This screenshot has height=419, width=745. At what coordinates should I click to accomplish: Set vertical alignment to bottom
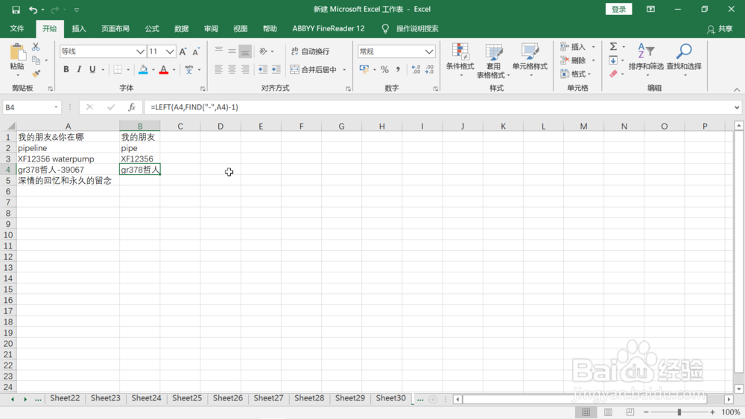[x=245, y=51]
